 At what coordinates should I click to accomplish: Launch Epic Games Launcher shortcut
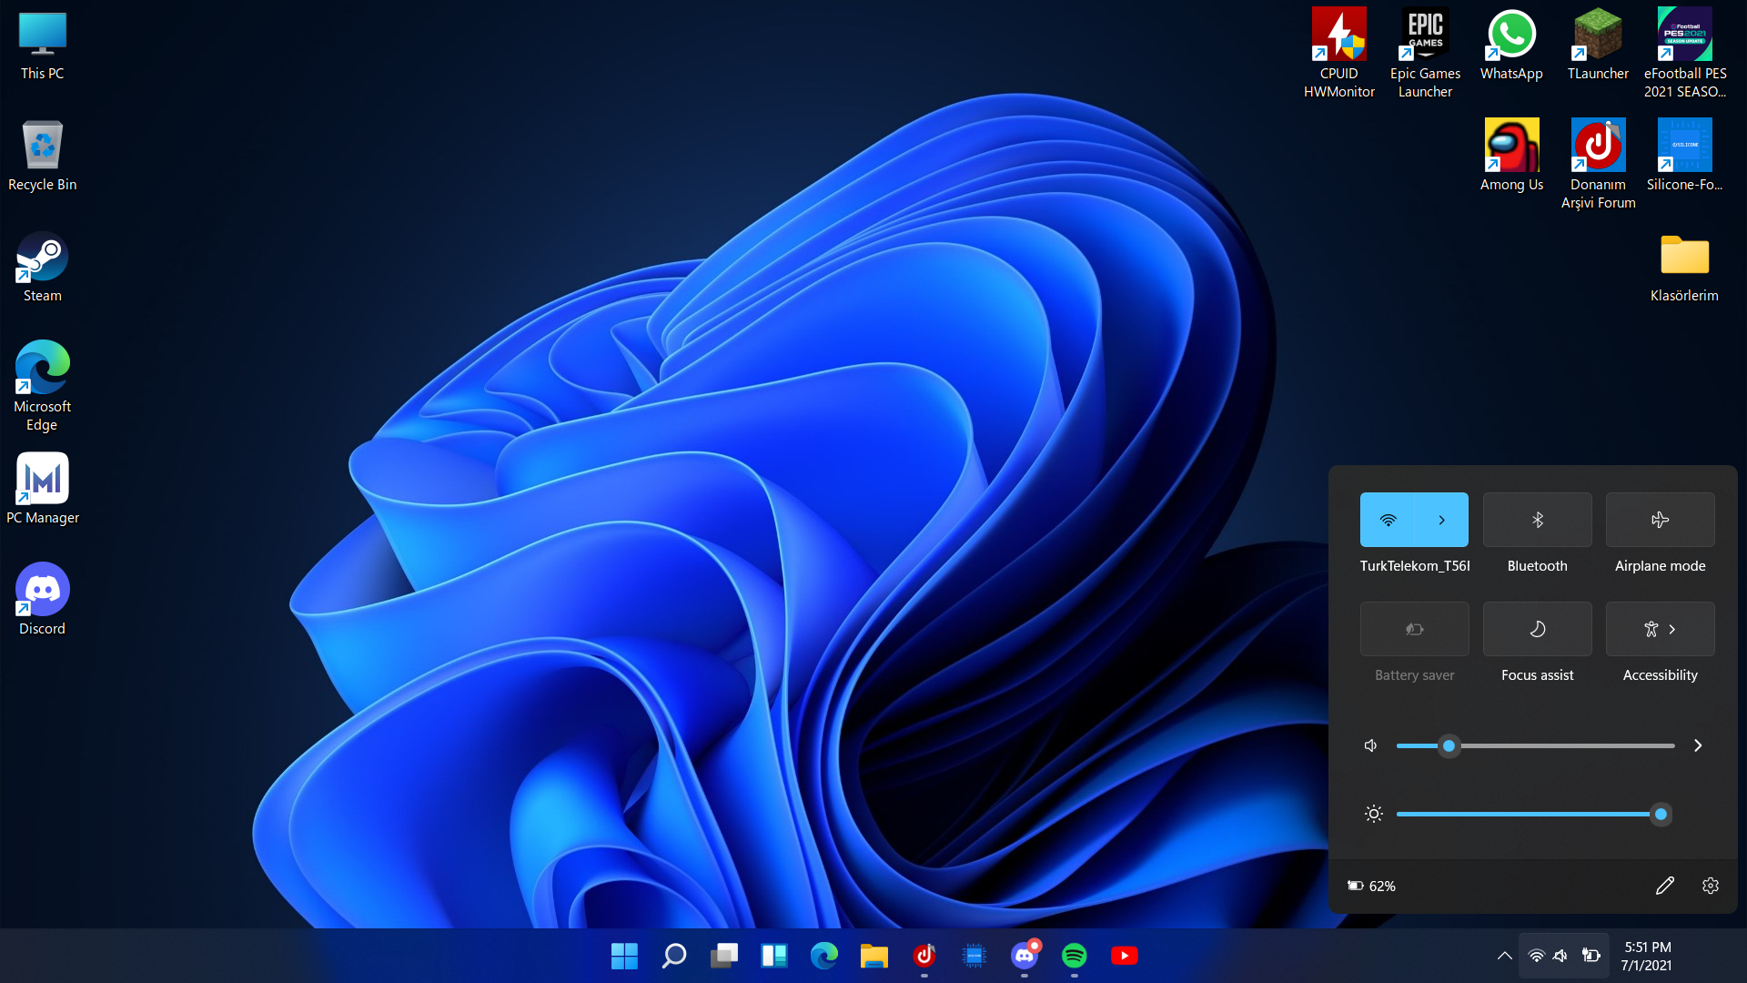1425,54
